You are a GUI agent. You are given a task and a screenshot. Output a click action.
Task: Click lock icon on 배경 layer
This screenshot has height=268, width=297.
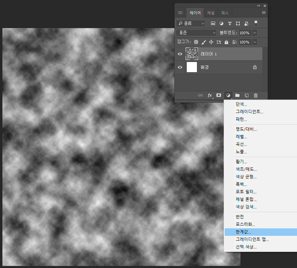(x=255, y=67)
